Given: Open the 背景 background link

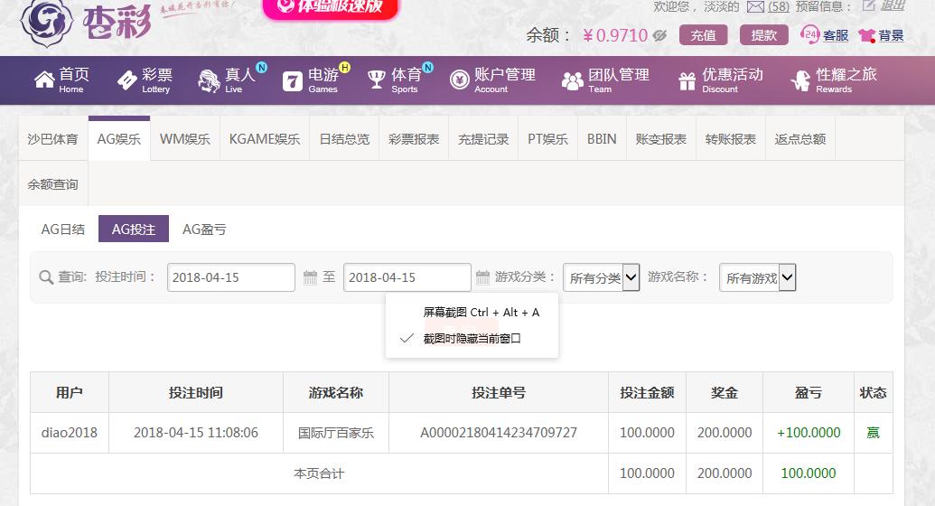Looking at the screenshot, I should pos(891,36).
